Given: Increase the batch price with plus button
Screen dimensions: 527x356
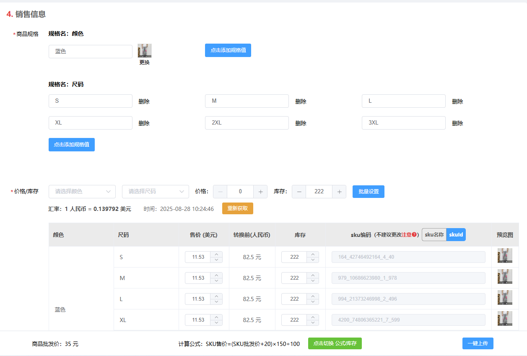Looking at the screenshot, I should [x=260, y=192].
